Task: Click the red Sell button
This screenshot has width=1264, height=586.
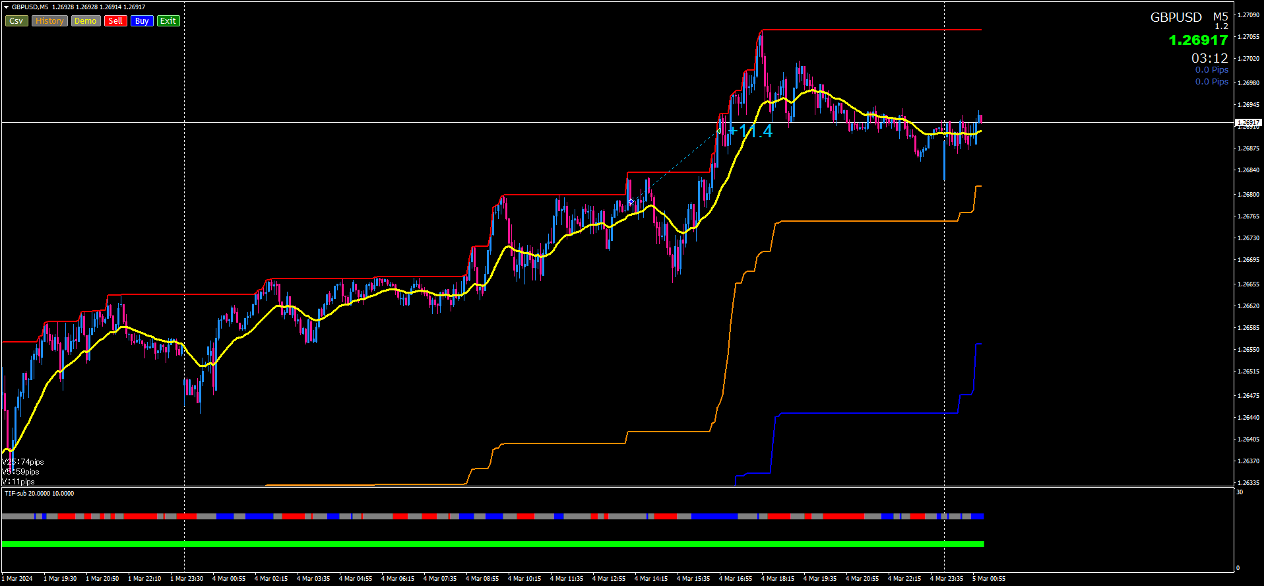Action: [115, 21]
